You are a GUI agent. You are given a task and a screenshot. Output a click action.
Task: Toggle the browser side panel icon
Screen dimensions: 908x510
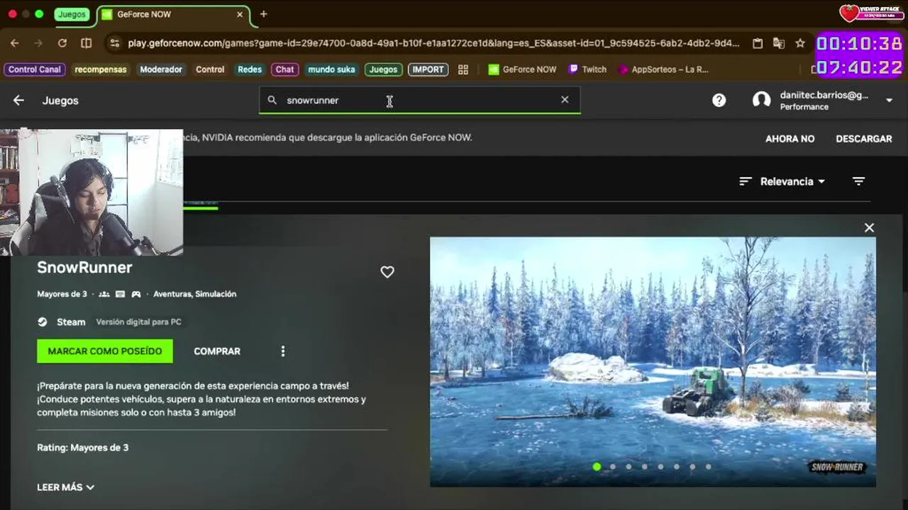(x=87, y=43)
